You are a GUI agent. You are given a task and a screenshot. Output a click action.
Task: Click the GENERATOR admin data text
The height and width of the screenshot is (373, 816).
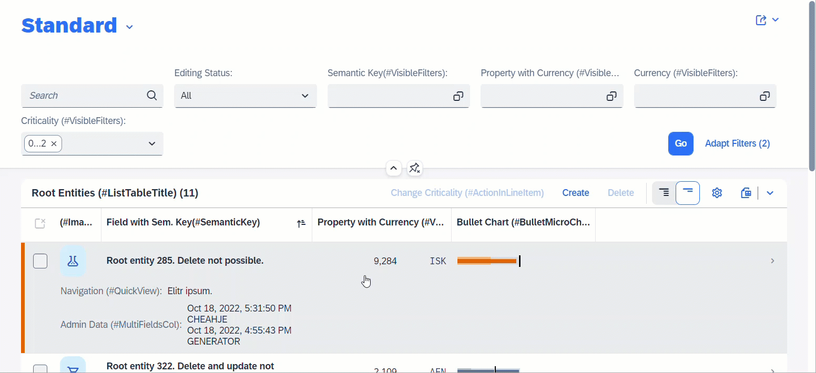pos(213,341)
